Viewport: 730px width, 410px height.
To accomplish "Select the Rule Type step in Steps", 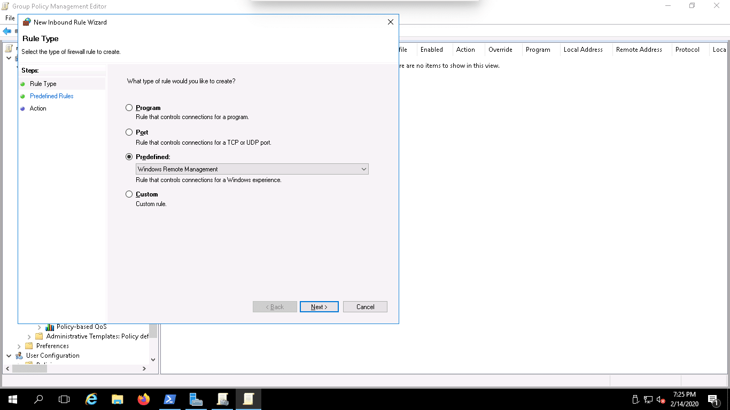I will [43, 84].
